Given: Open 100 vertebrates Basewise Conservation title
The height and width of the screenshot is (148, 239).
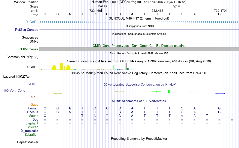Looking at the screenshot, I should pos(139,85).
